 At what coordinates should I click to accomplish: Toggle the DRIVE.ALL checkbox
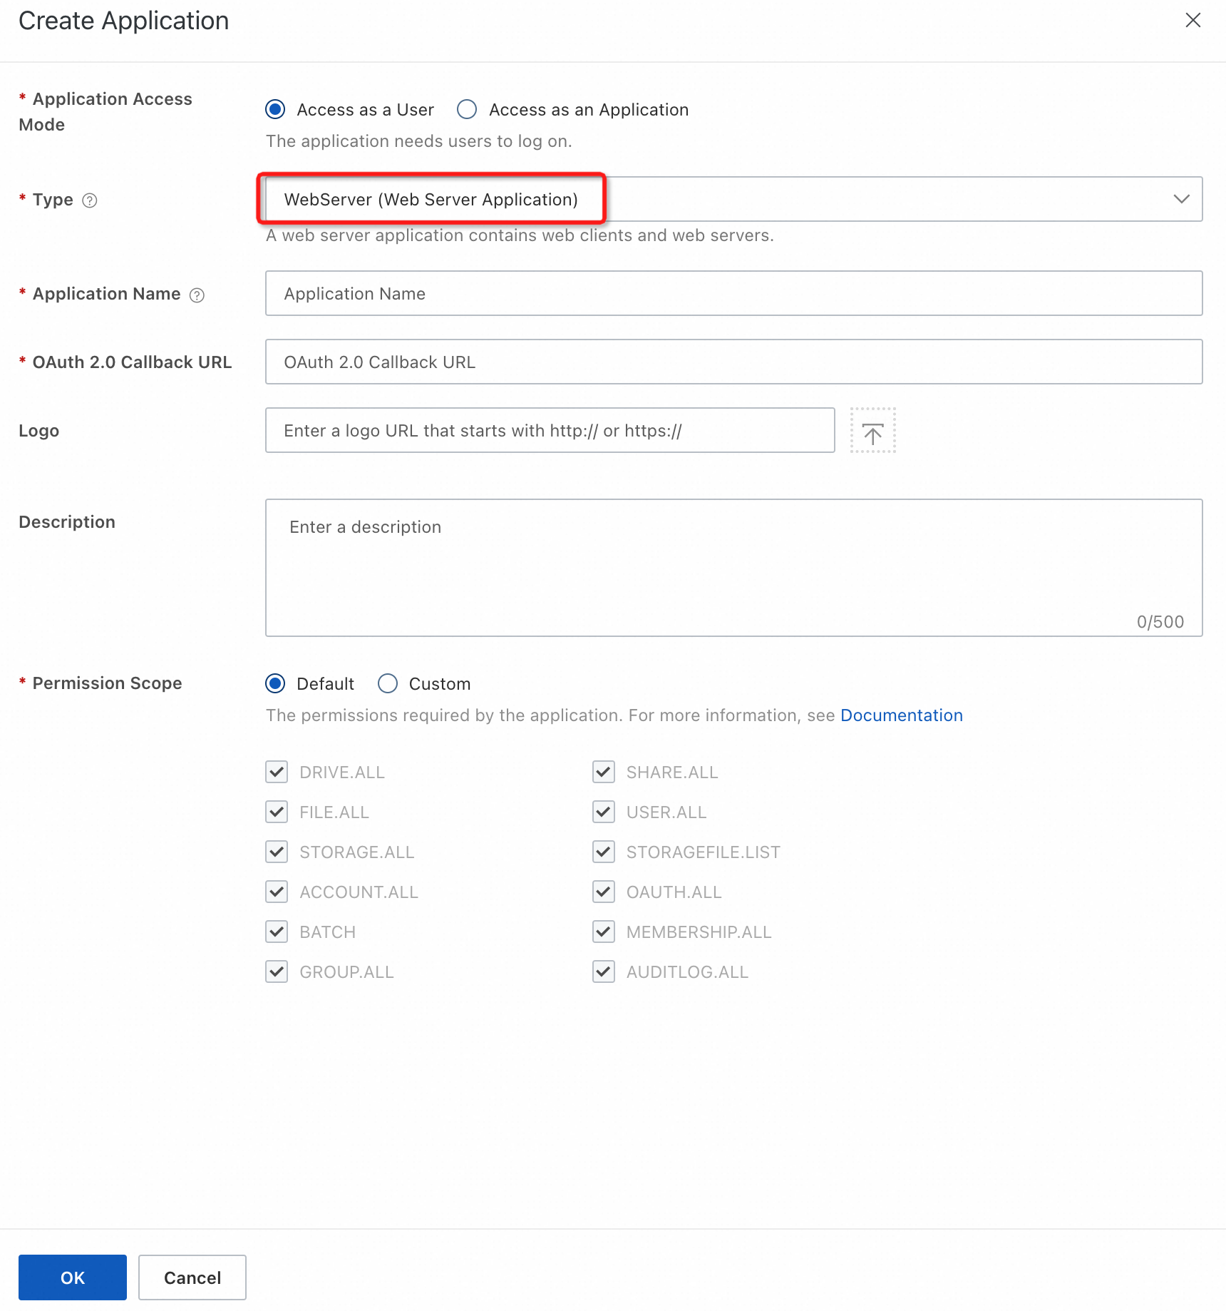[x=277, y=772]
